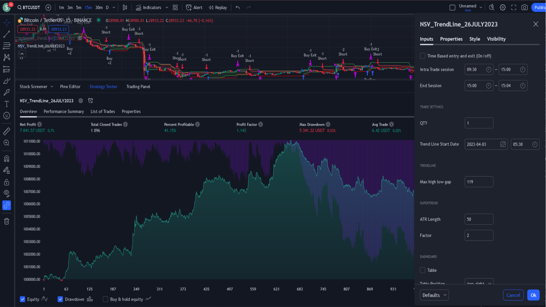The width and height of the screenshot is (546, 307).
Task: Enable the Table dashboard checkbox
Action: click(423, 270)
